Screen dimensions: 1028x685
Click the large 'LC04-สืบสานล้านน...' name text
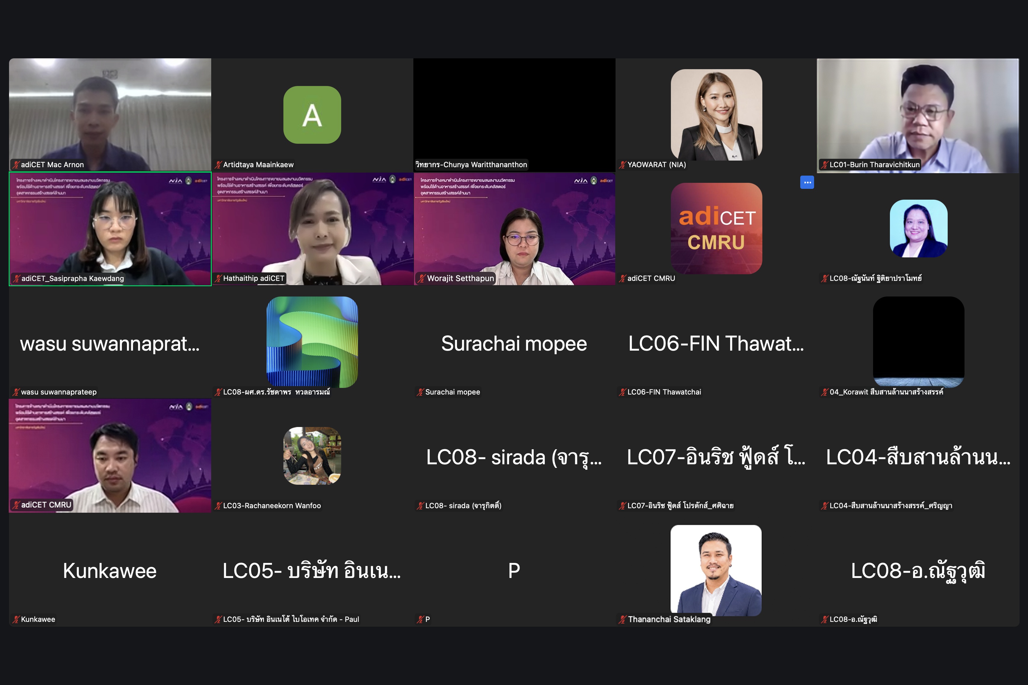918,457
